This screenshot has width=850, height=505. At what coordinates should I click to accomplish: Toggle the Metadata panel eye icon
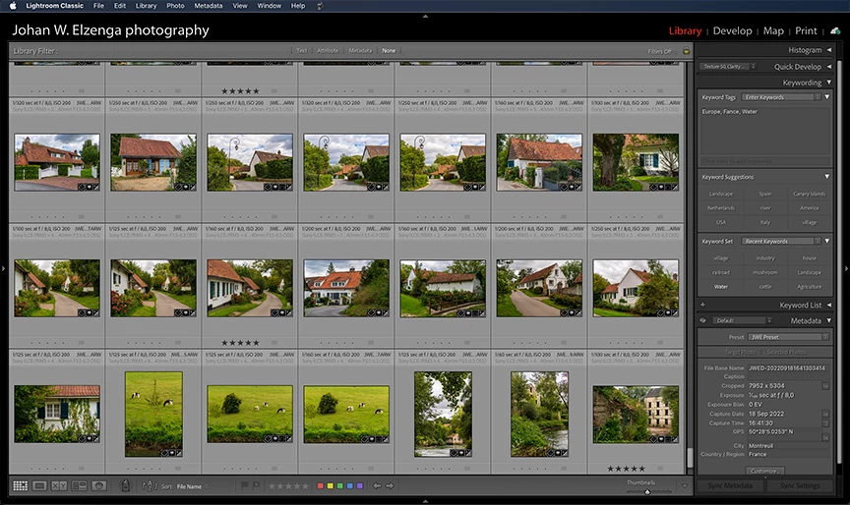tap(703, 320)
